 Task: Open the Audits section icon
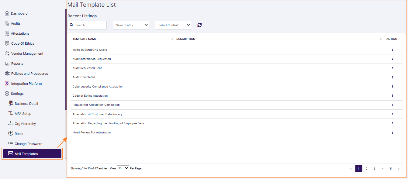point(6,23)
